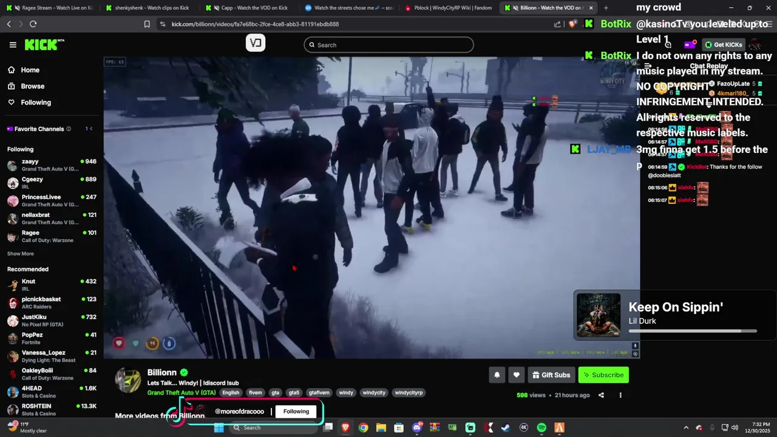Open Discord from the taskbar
Screen dimensions: 777x437
[x=416, y=428]
